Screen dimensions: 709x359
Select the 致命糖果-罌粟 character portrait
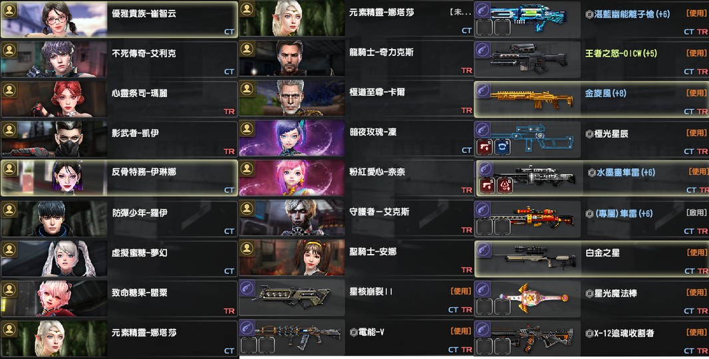point(55,299)
